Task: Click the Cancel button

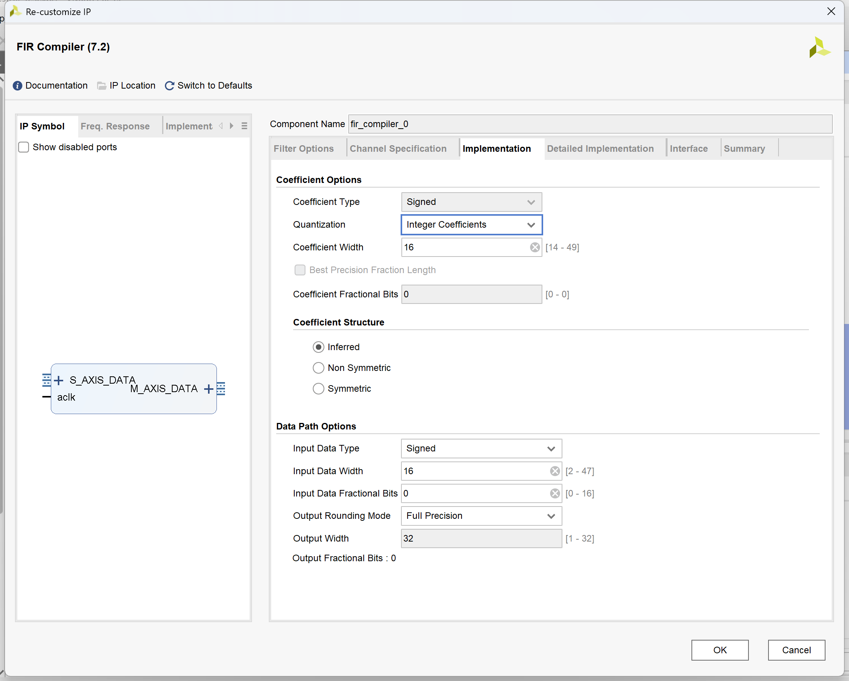Action: [x=796, y=650]
